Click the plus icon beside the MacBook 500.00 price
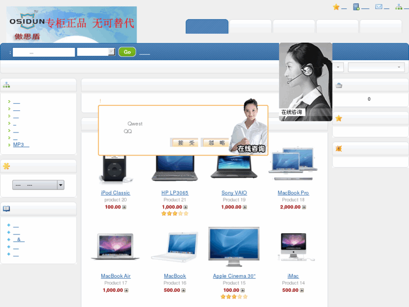Viewport: 409px width, 307px height. (183, 290)
